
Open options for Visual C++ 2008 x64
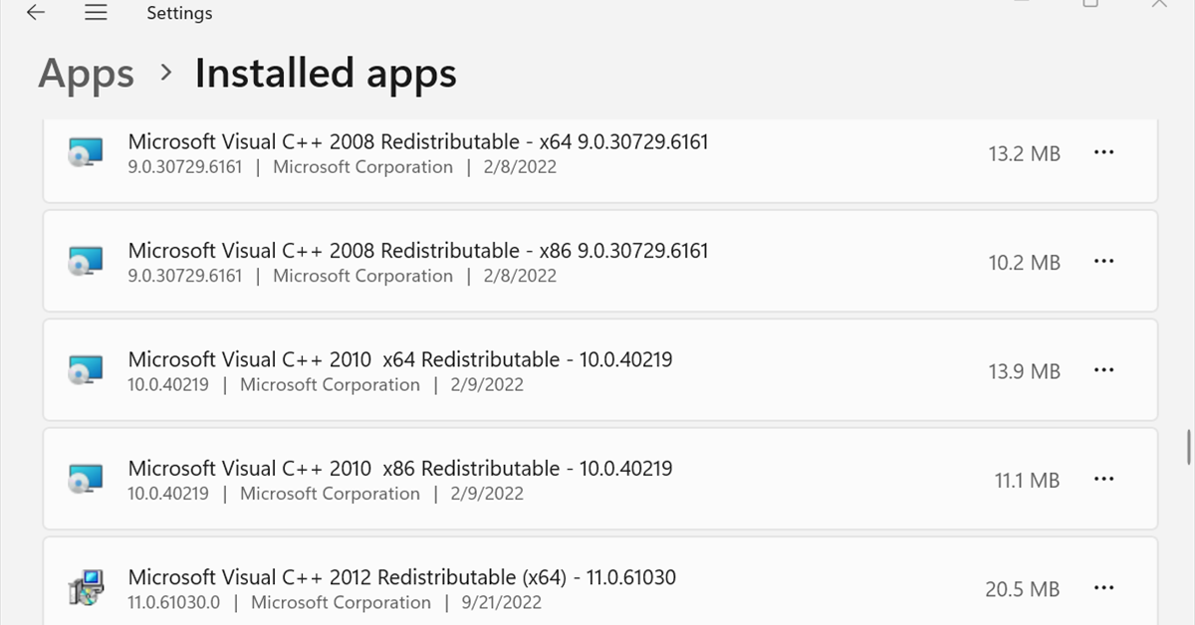pos(1103,152)
